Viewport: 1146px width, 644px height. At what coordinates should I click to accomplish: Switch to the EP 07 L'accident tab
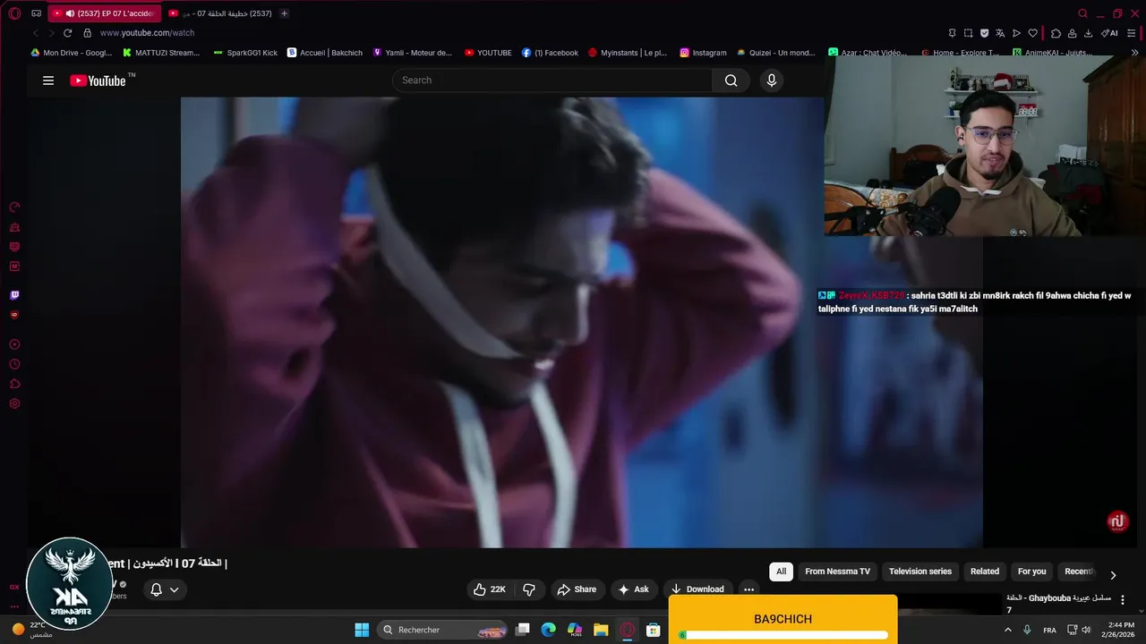point(105,13)
